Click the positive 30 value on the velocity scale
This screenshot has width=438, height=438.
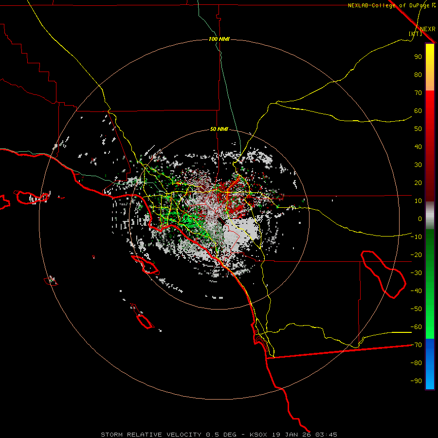418,165
